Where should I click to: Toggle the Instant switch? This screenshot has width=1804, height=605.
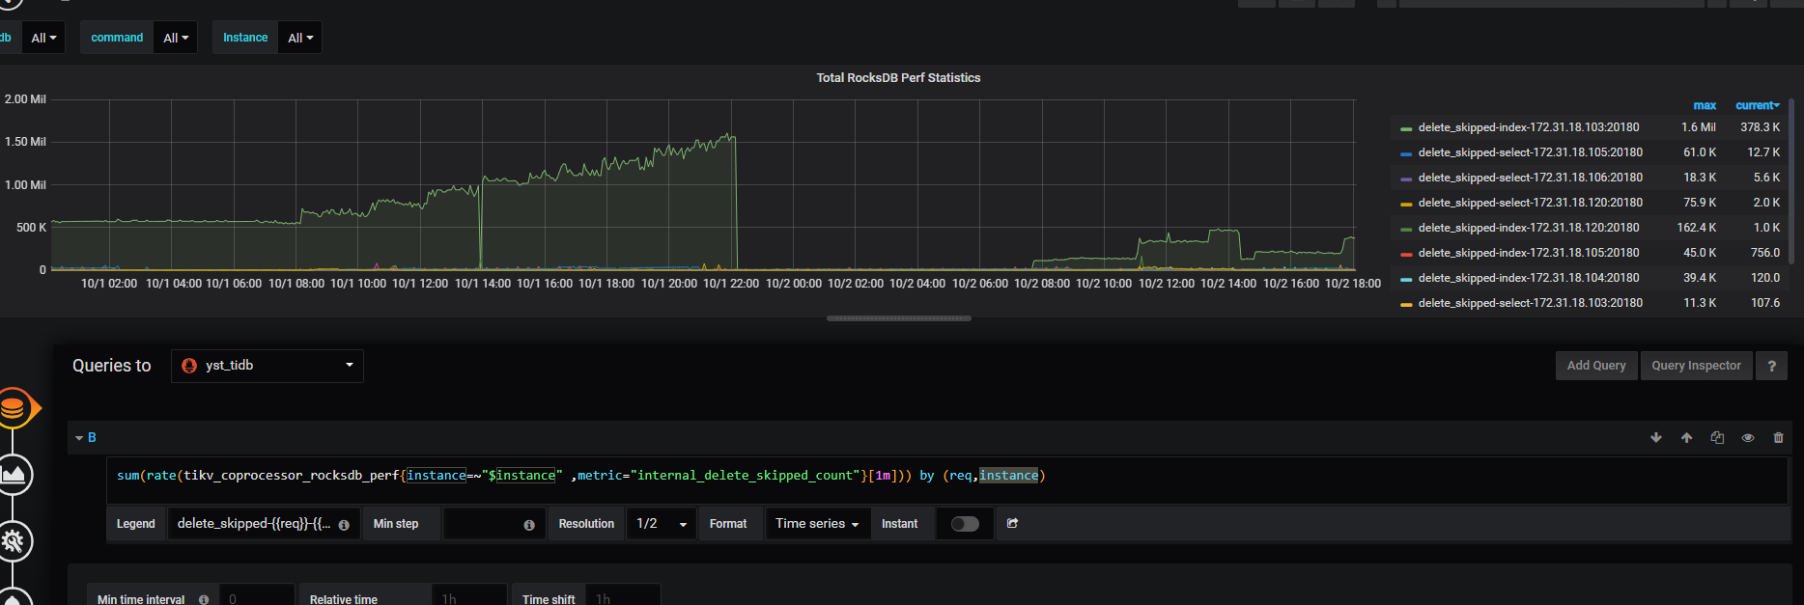pos(965,524)
